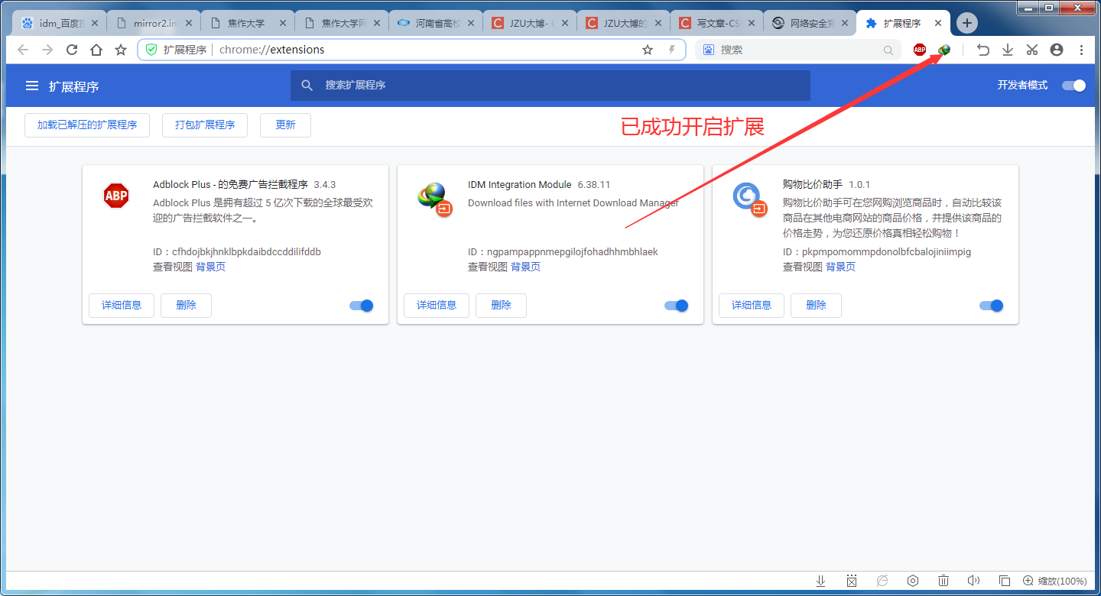Reload the extensions page
Viewport: 1101px width, 596px height.
click(72, 50)
